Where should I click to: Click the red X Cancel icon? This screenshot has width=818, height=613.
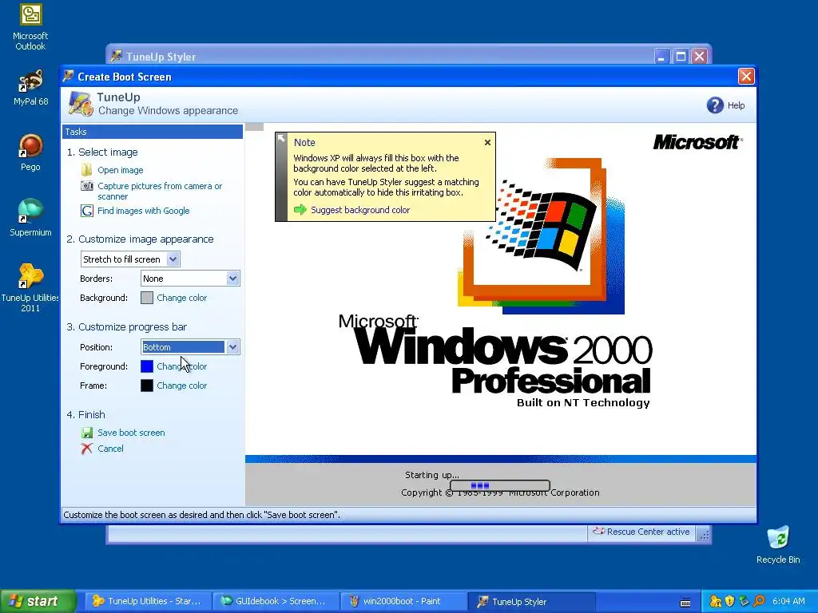(x=86, y=449)
